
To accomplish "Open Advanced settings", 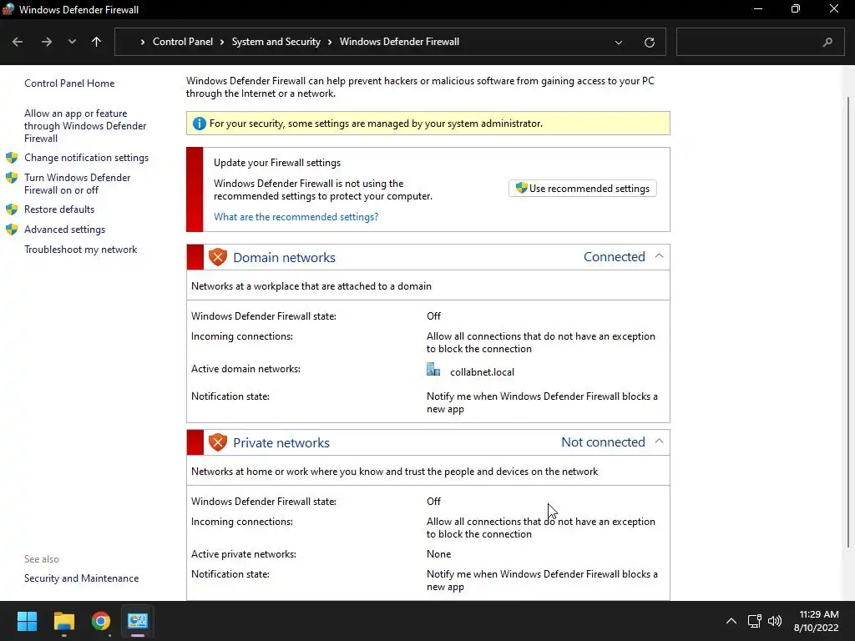I will click(64, 230).
